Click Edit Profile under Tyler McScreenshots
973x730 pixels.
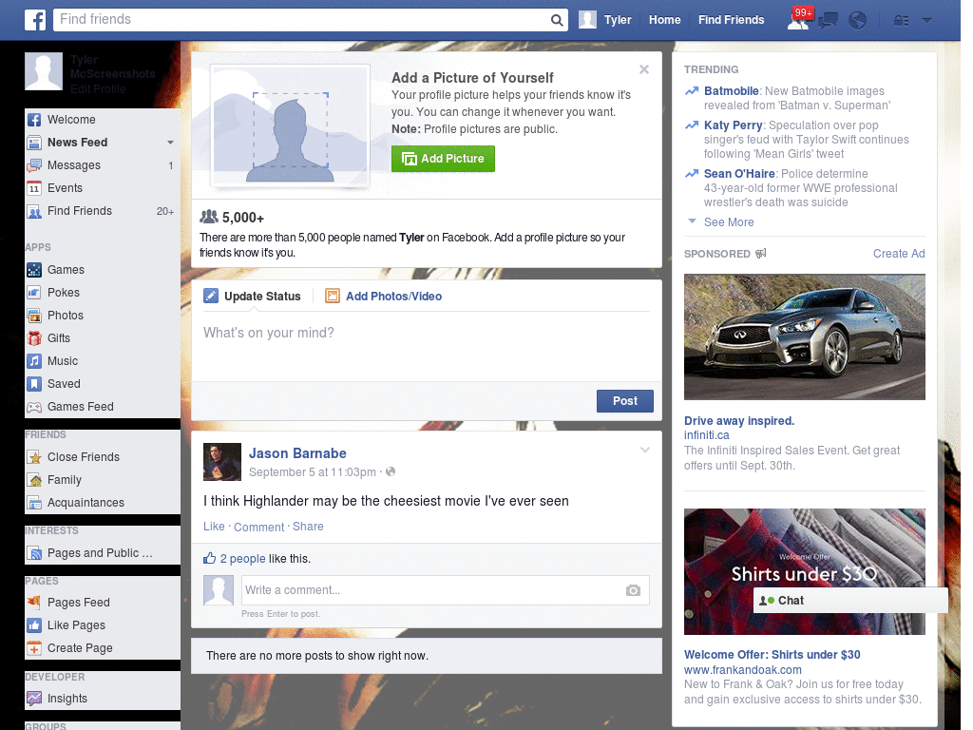[98, 89]
